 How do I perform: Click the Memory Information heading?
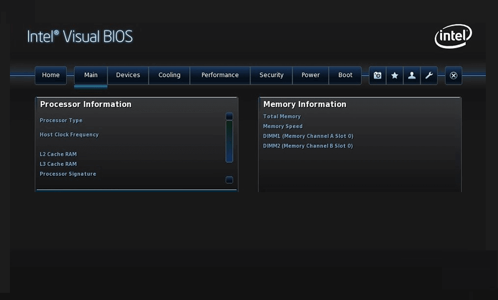[304, 104]
